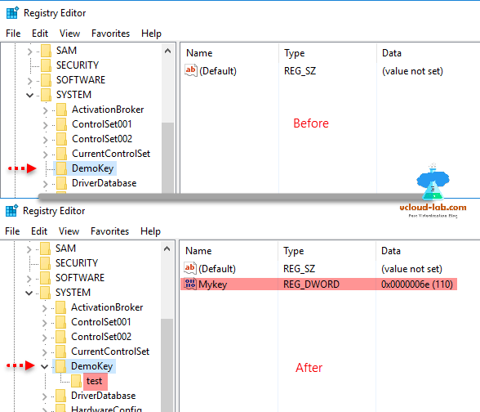Screen dimensions: 480x412
Task: Select SYSTEM folder icon in top window
Action: (x=47, y=95)
